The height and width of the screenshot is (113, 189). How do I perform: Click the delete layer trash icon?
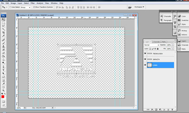(172, 110)
